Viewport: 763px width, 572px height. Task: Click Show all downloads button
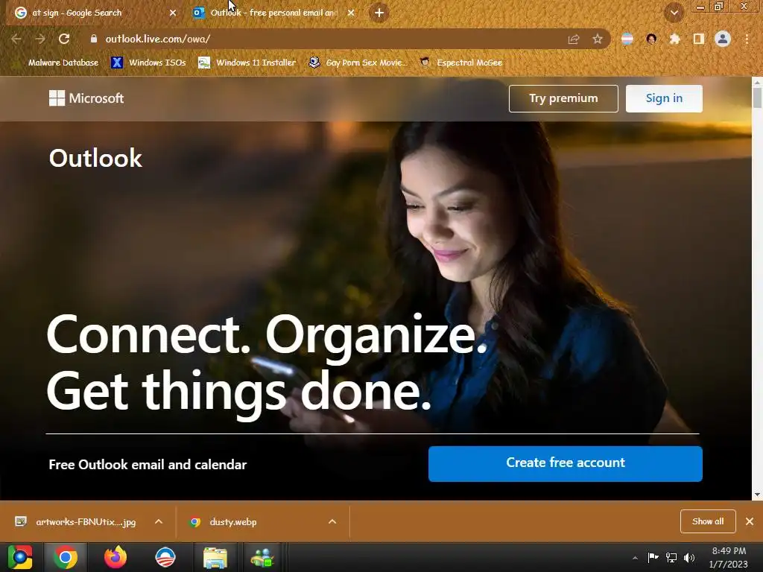[x=708, y=521]
